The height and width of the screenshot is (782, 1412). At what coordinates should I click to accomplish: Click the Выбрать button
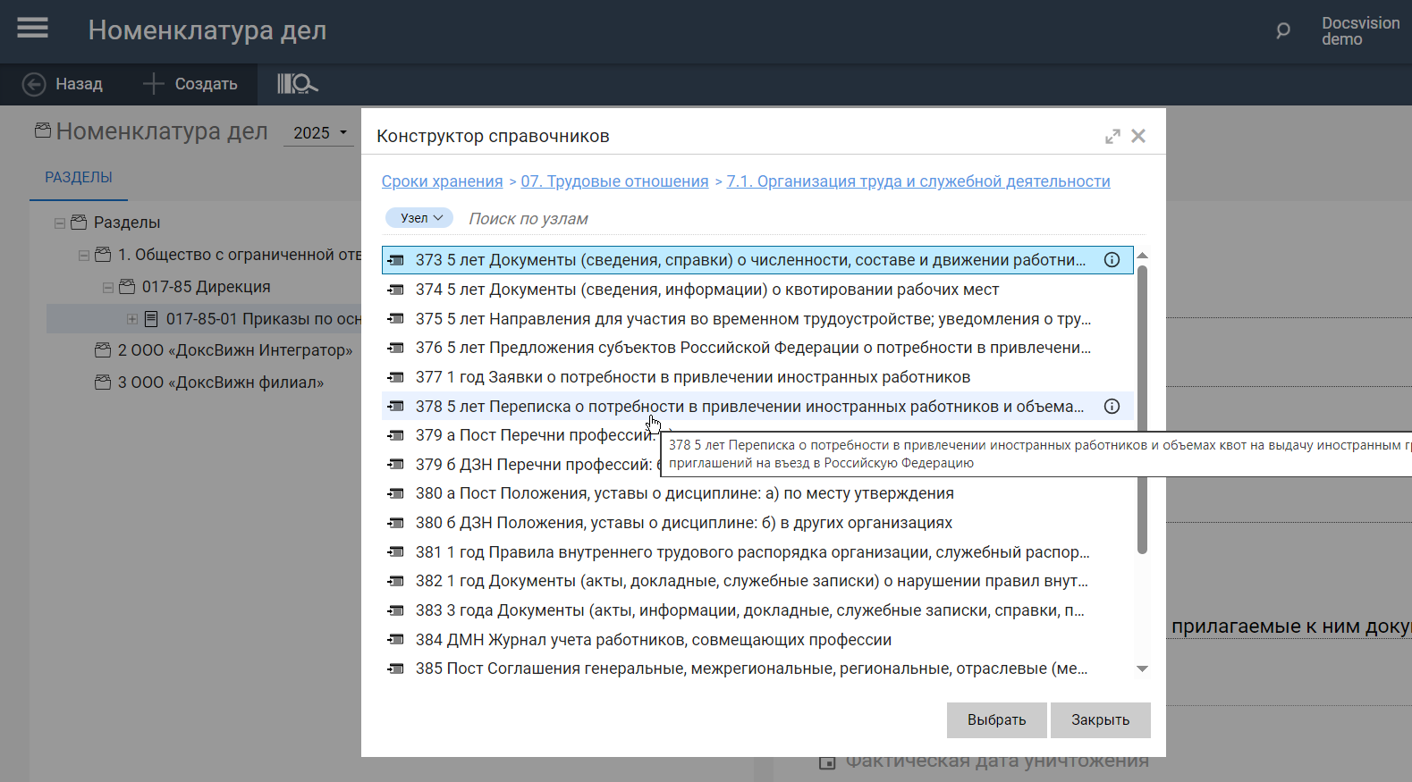pyautogui.click(x=996, y=720)
